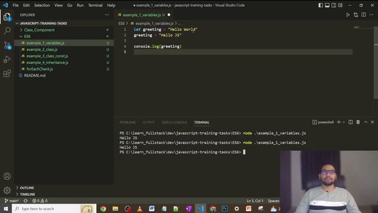Run the current file with play icon
This screenshot has width=378, height=213.
click(348, 15)
